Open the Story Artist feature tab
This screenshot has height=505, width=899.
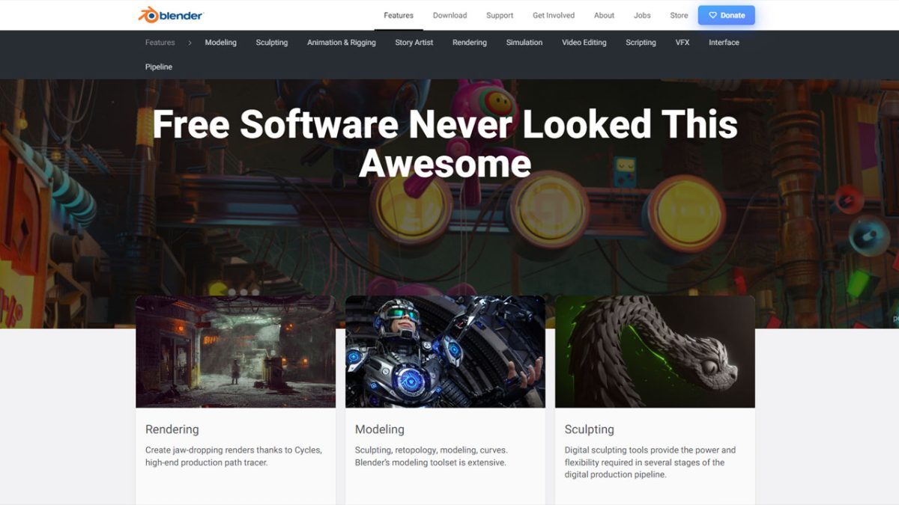pyautogui.click(x=414, y=43)
